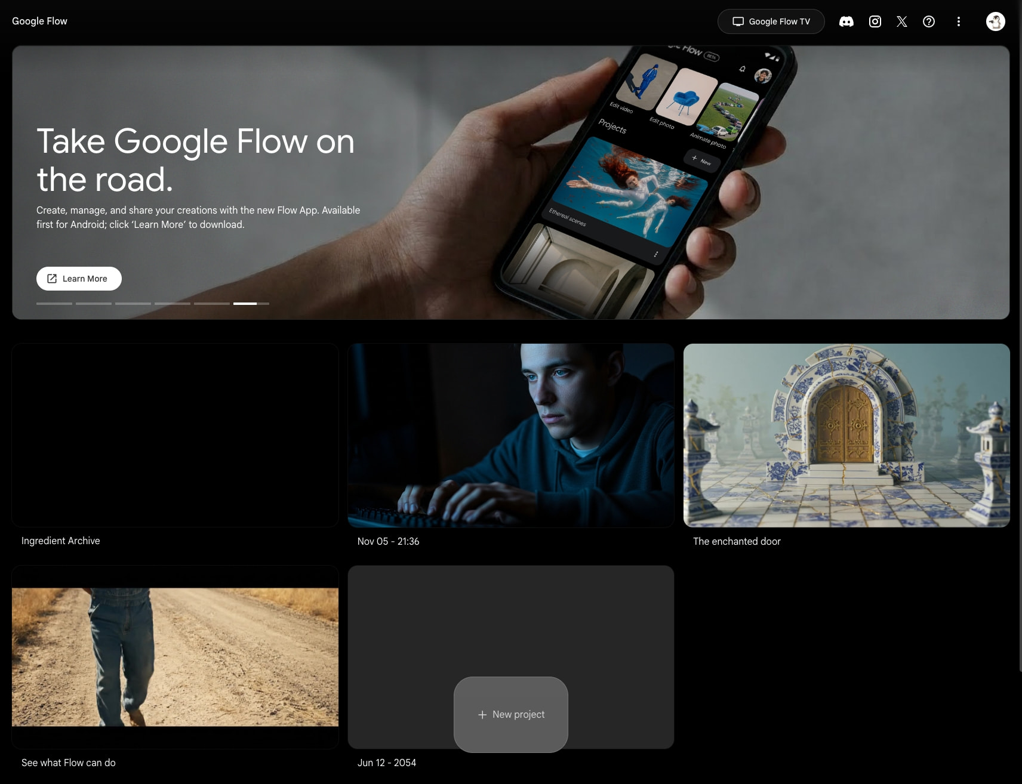Go to the fourth carousel slide indicator

click(x=173, y=304)
